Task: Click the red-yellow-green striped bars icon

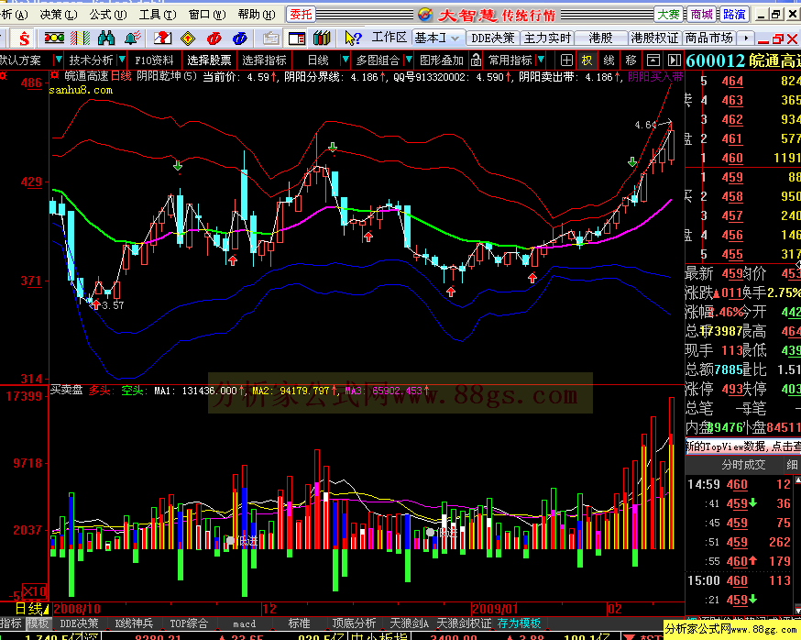Action: [x=81, y=38]
